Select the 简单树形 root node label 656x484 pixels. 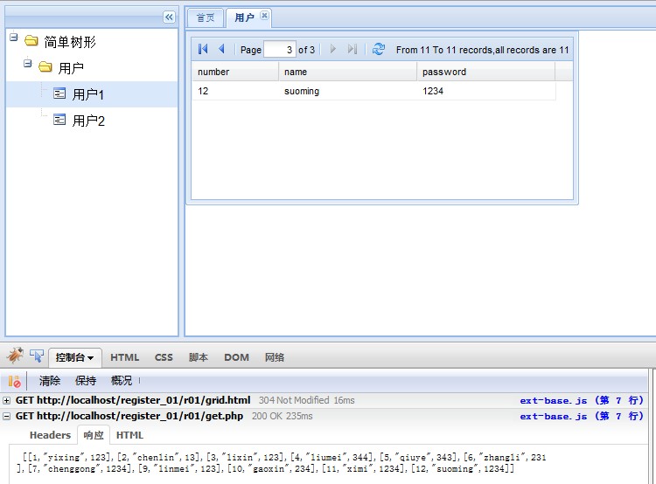click(x=70, y=42)
